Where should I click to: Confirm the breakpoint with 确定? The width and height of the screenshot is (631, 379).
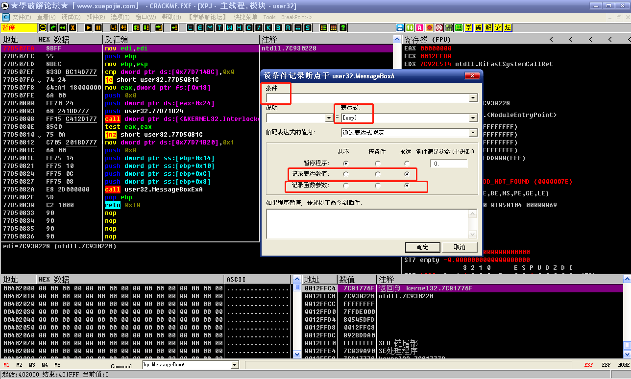tap(422, 247)
